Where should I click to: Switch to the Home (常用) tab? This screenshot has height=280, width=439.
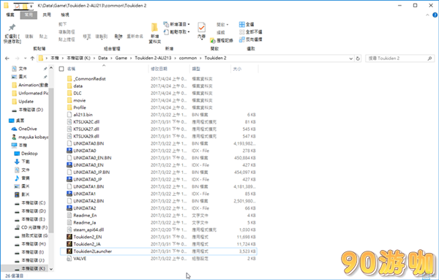pyautogui.click(x=29, y=15)
